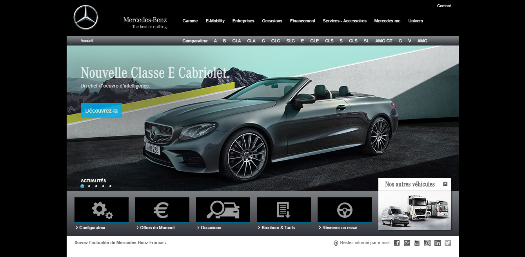Open the euro sign Offres tile

pyautogui.click(x=162, y=210)
